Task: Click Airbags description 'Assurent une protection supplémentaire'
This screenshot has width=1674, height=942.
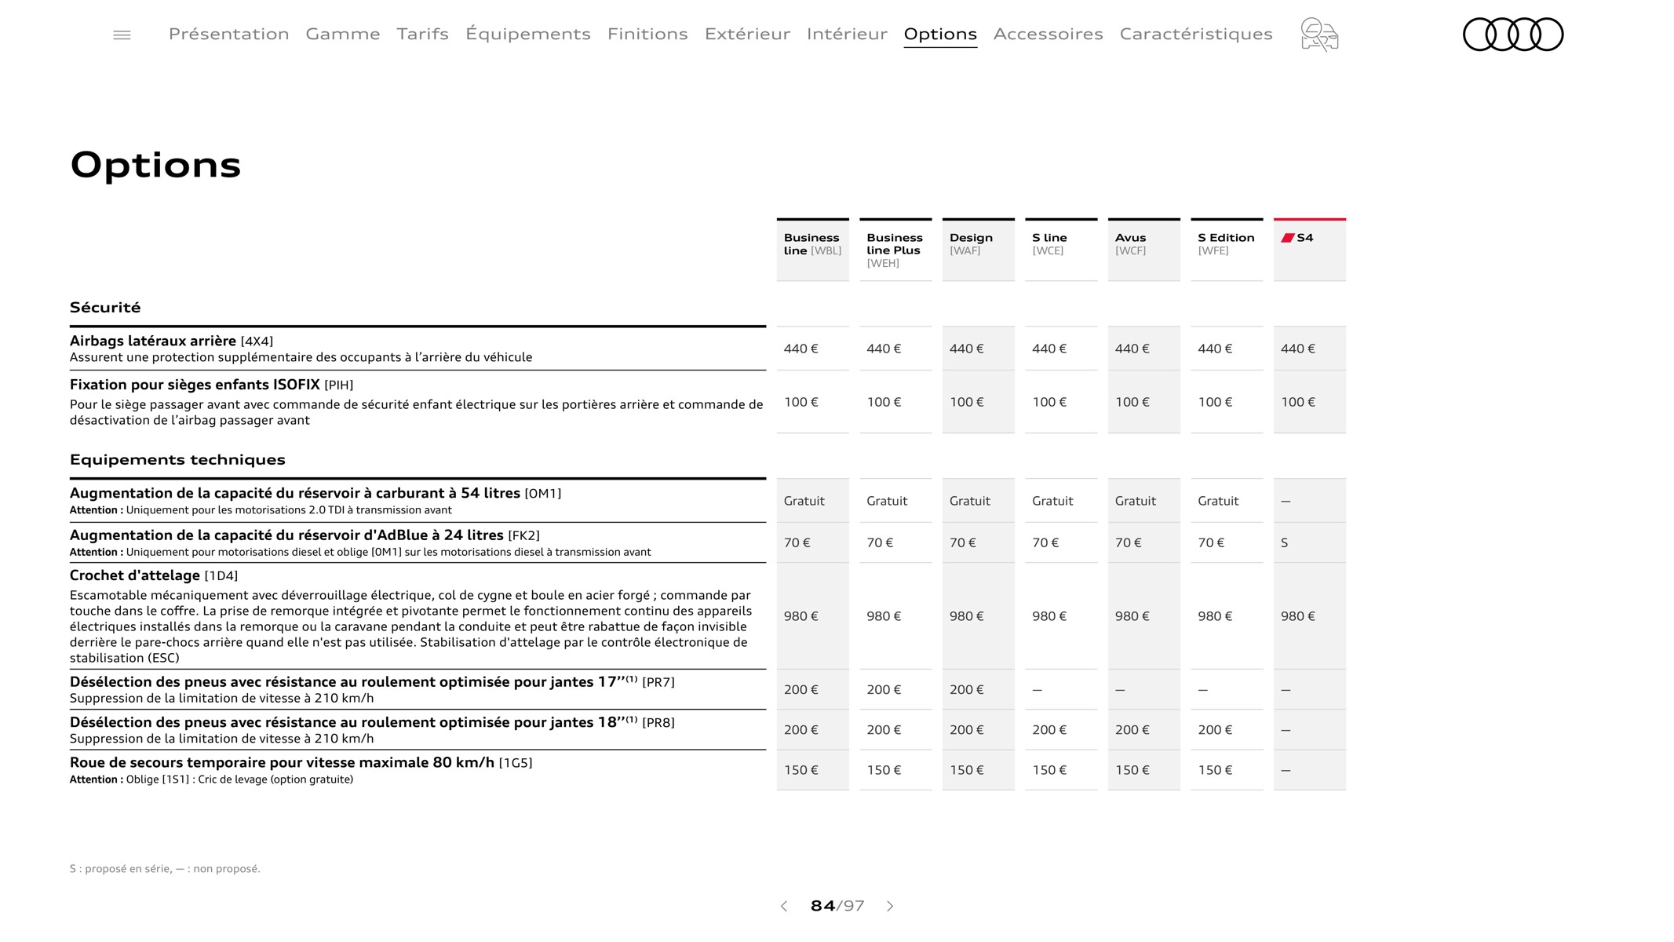Action: pyautogui.click(x=301, y=357)
